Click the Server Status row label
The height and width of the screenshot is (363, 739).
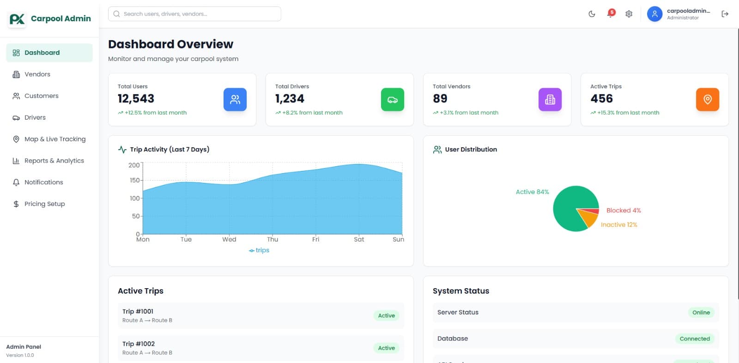458,313
